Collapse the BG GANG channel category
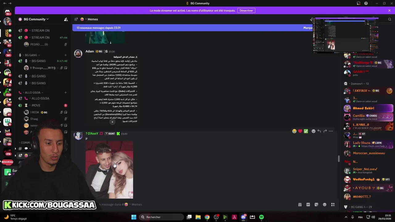This screenshot has height=222, width=395. 32,55
